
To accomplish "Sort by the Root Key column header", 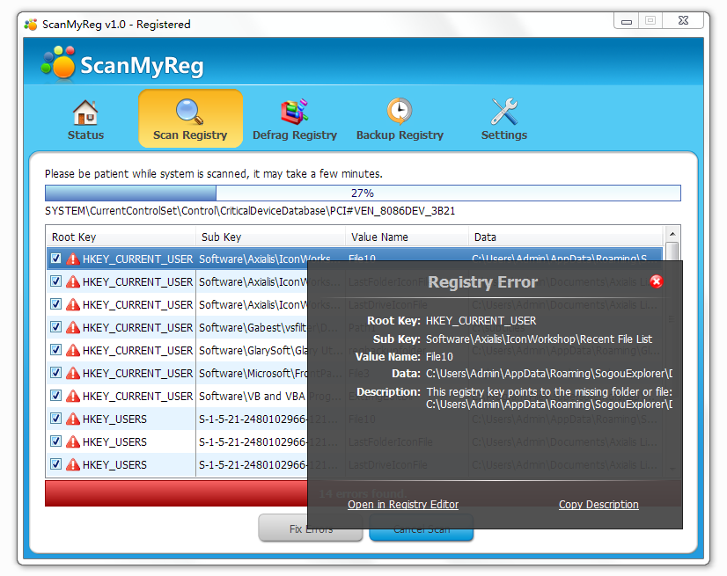I will 121,237.
